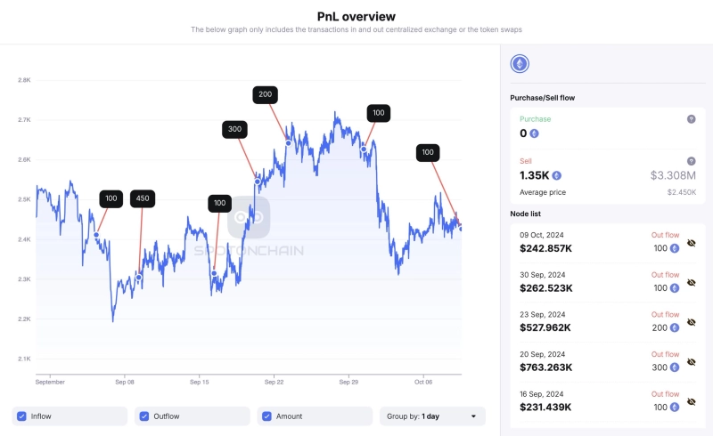Click the Sell help question-mark icon

(691, 160)
